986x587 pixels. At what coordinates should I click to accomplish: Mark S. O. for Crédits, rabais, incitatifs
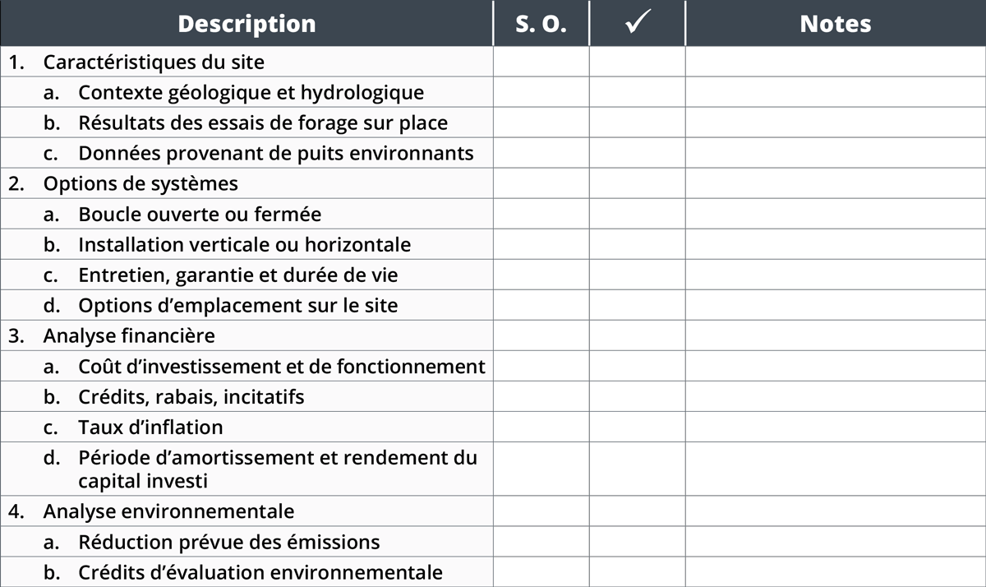541,396
